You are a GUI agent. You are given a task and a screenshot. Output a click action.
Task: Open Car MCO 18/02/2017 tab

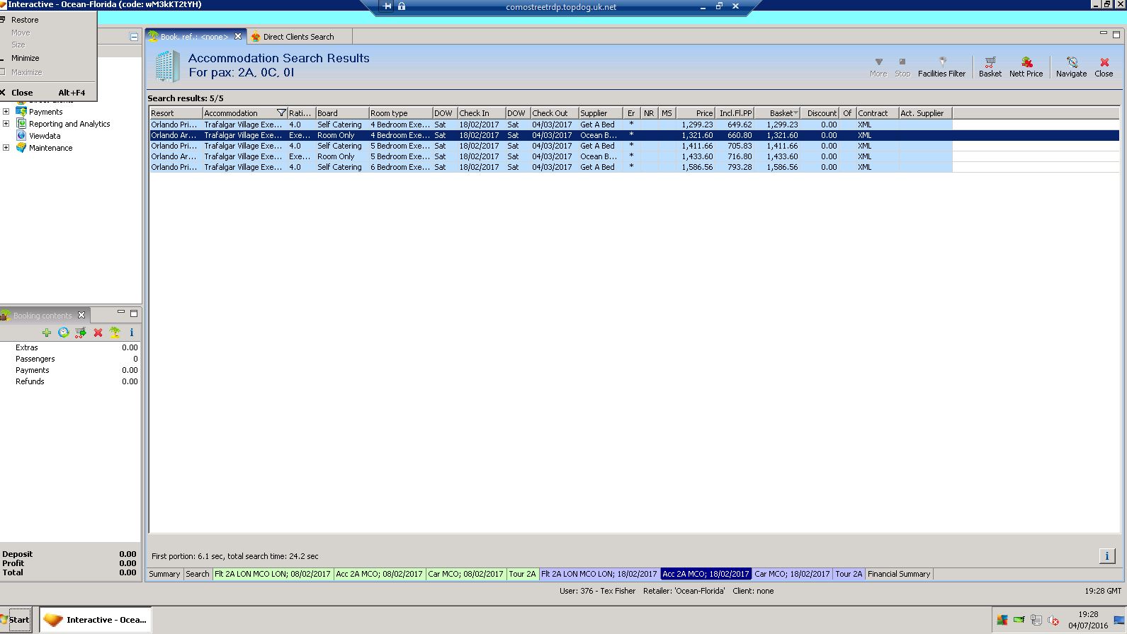pos(792,574)
